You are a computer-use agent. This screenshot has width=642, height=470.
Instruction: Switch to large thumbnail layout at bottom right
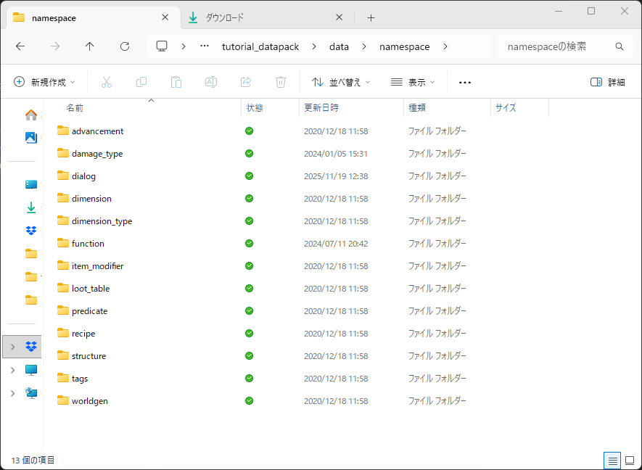(x=630, y=461)
